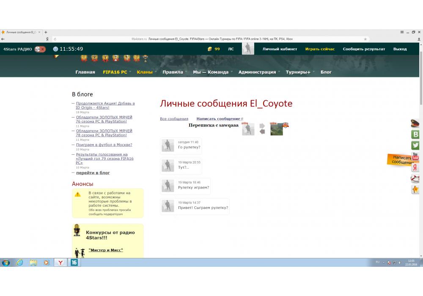Image resolution: width=423 pixels, height=296 pixels.
Task: Click the profile avatar in top bar
Action: tap(248, 49)
